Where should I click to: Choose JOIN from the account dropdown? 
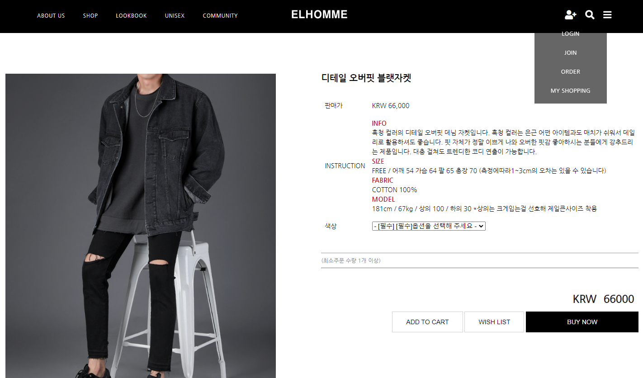(571, 53)
